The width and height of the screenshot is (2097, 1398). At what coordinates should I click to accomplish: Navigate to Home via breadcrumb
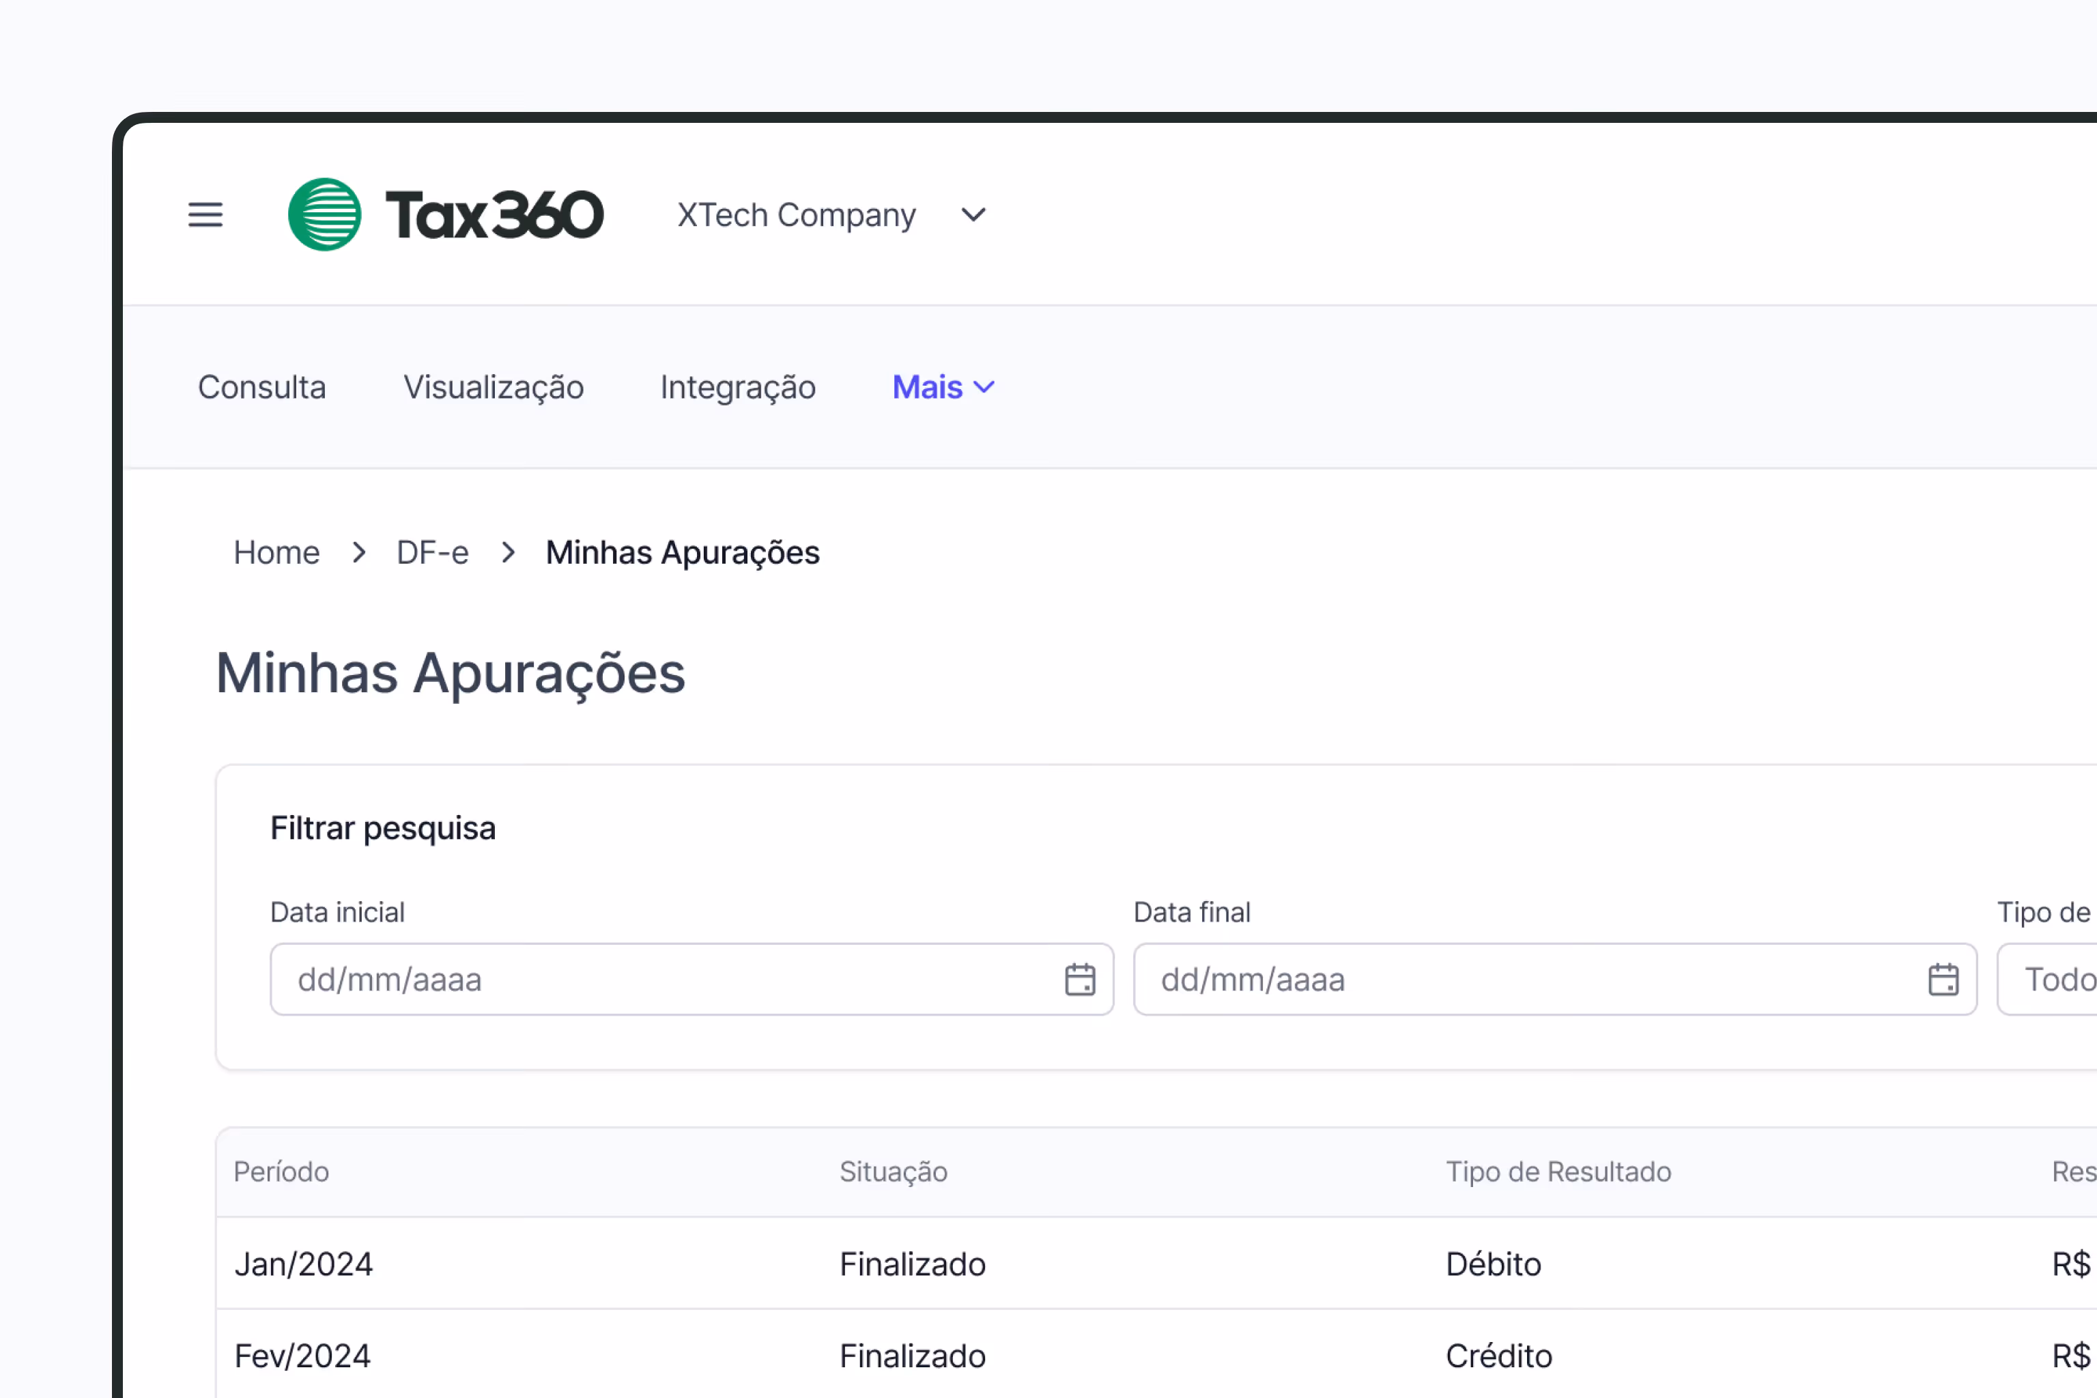(276, 552)
